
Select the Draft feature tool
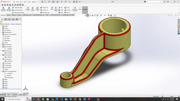click(x=61, y=10)
